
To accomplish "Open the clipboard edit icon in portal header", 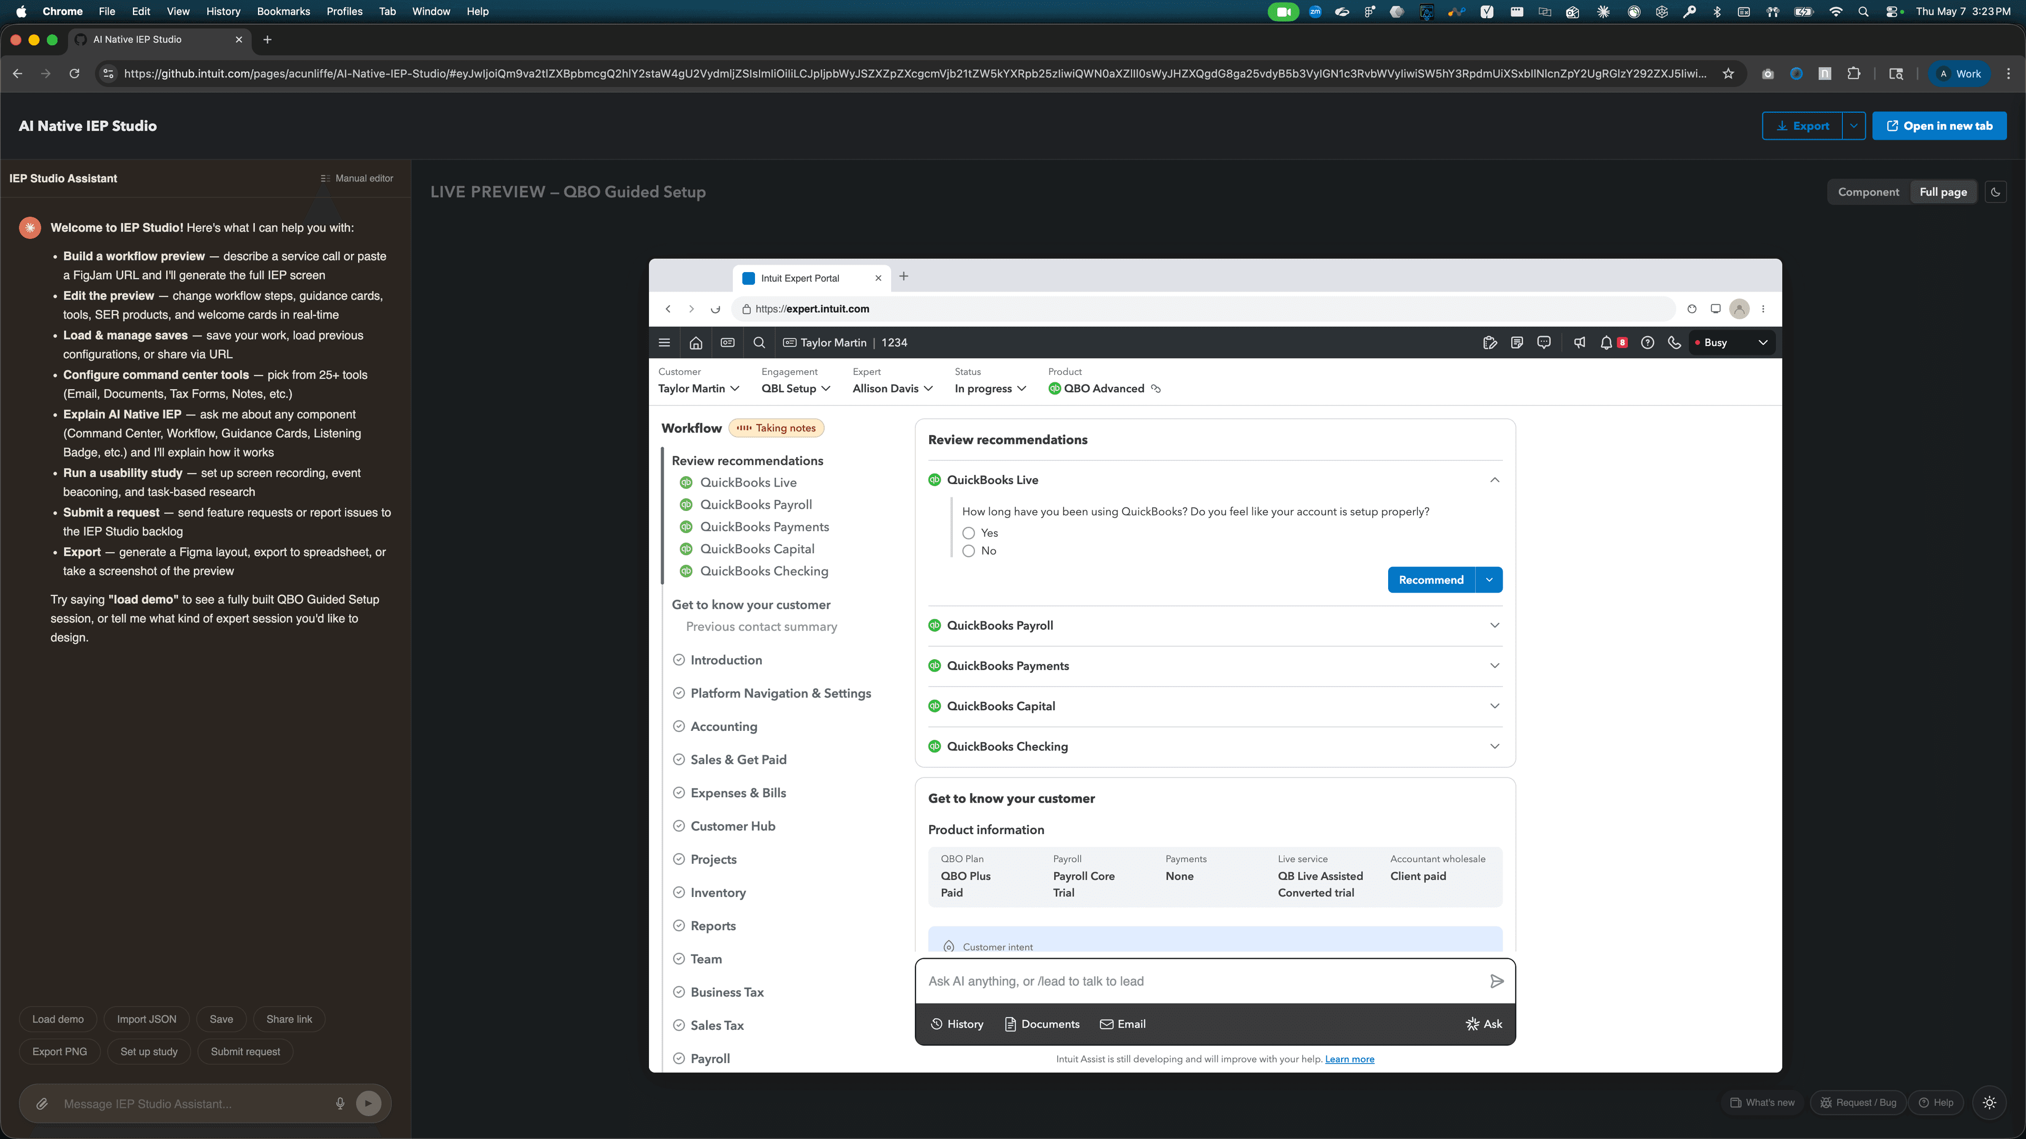I will (1489, 343).
